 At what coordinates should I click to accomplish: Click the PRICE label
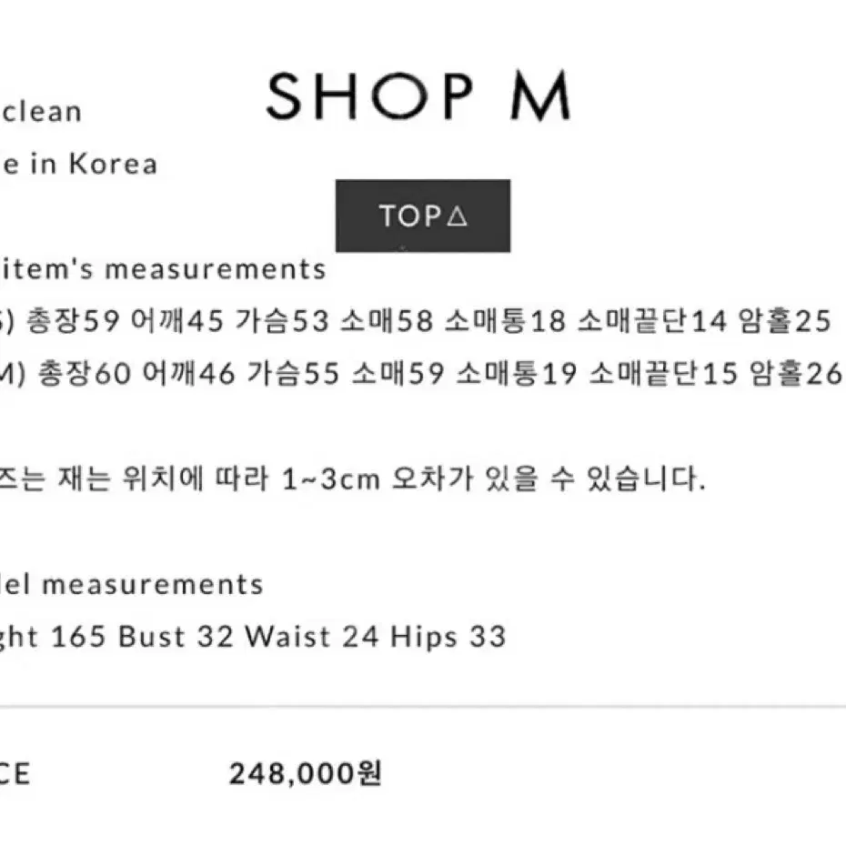15,774
